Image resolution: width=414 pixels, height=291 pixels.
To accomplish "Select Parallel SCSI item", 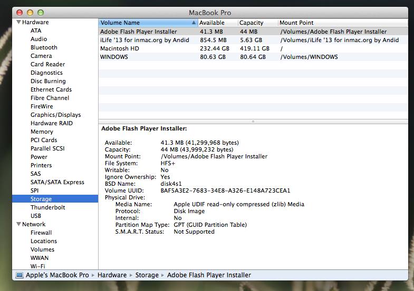I will click(47, 148).
